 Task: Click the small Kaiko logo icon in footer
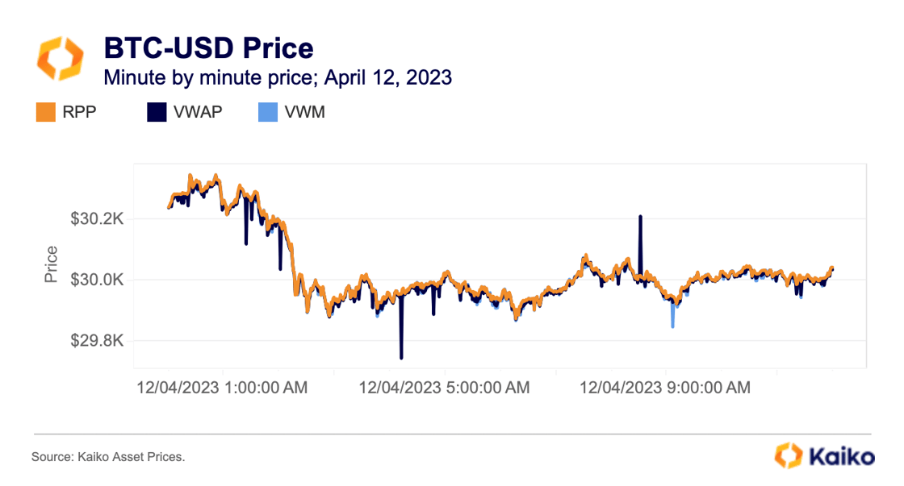pos(788,455)
